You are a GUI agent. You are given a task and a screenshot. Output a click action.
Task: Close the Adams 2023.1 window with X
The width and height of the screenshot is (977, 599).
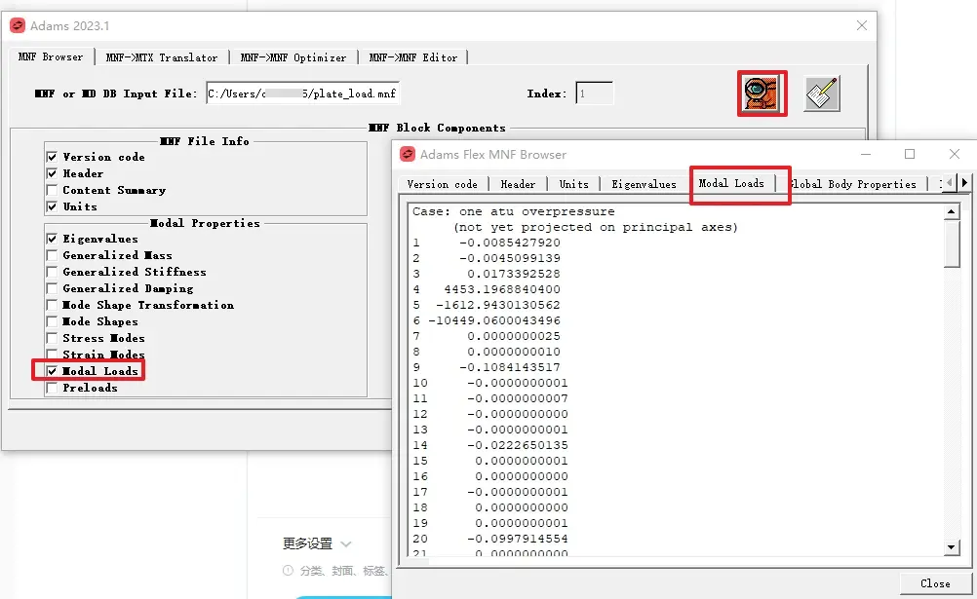(x=862, y=25)
